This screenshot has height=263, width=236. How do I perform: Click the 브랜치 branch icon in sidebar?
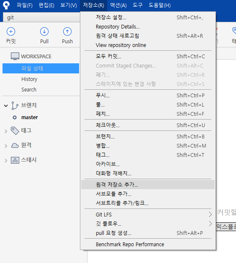coord(15,106)
